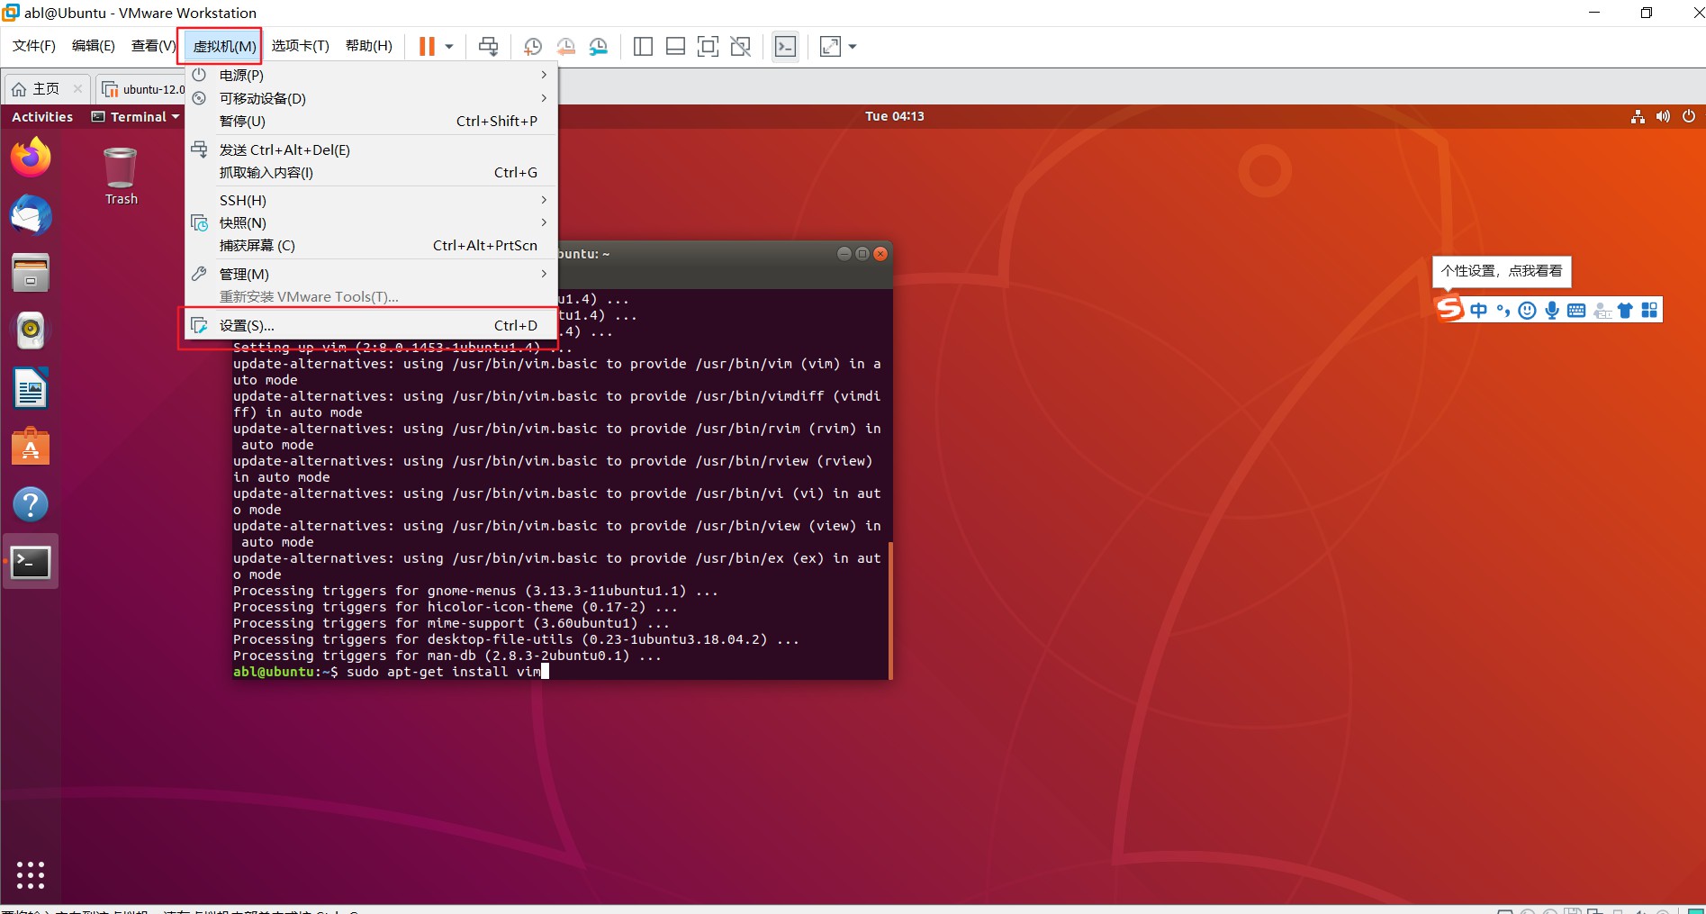
Task: Enter full screen mode icon
Action: click(x=708, y=47)
